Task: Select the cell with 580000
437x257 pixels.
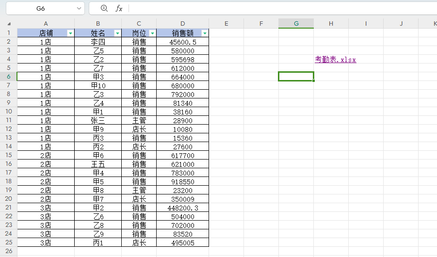Action: 182,51
